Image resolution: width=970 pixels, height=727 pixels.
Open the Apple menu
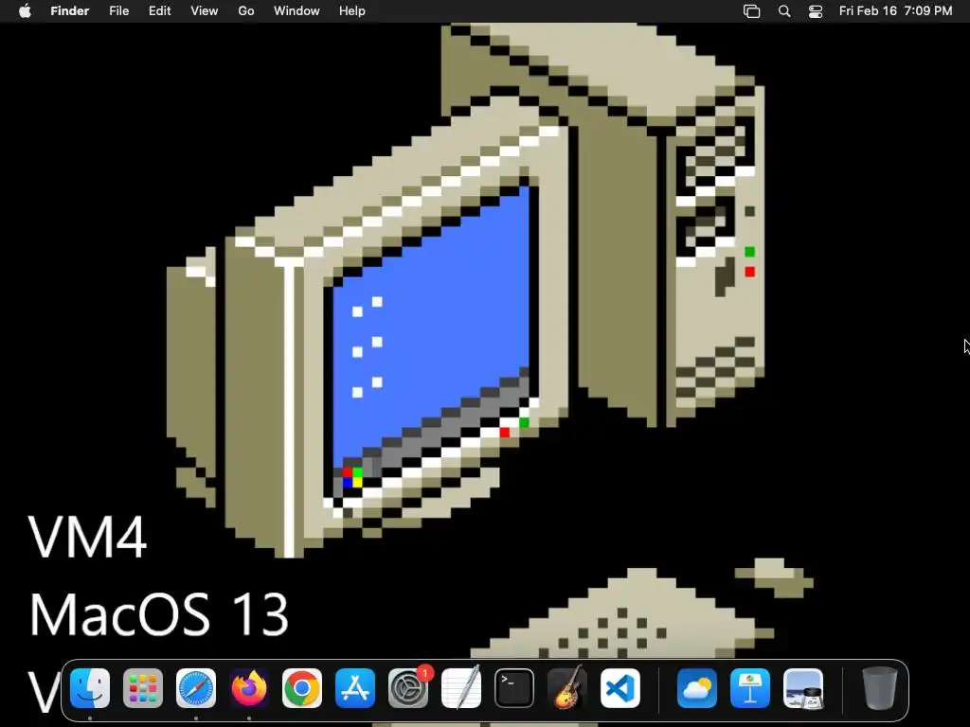pos(25,11)
